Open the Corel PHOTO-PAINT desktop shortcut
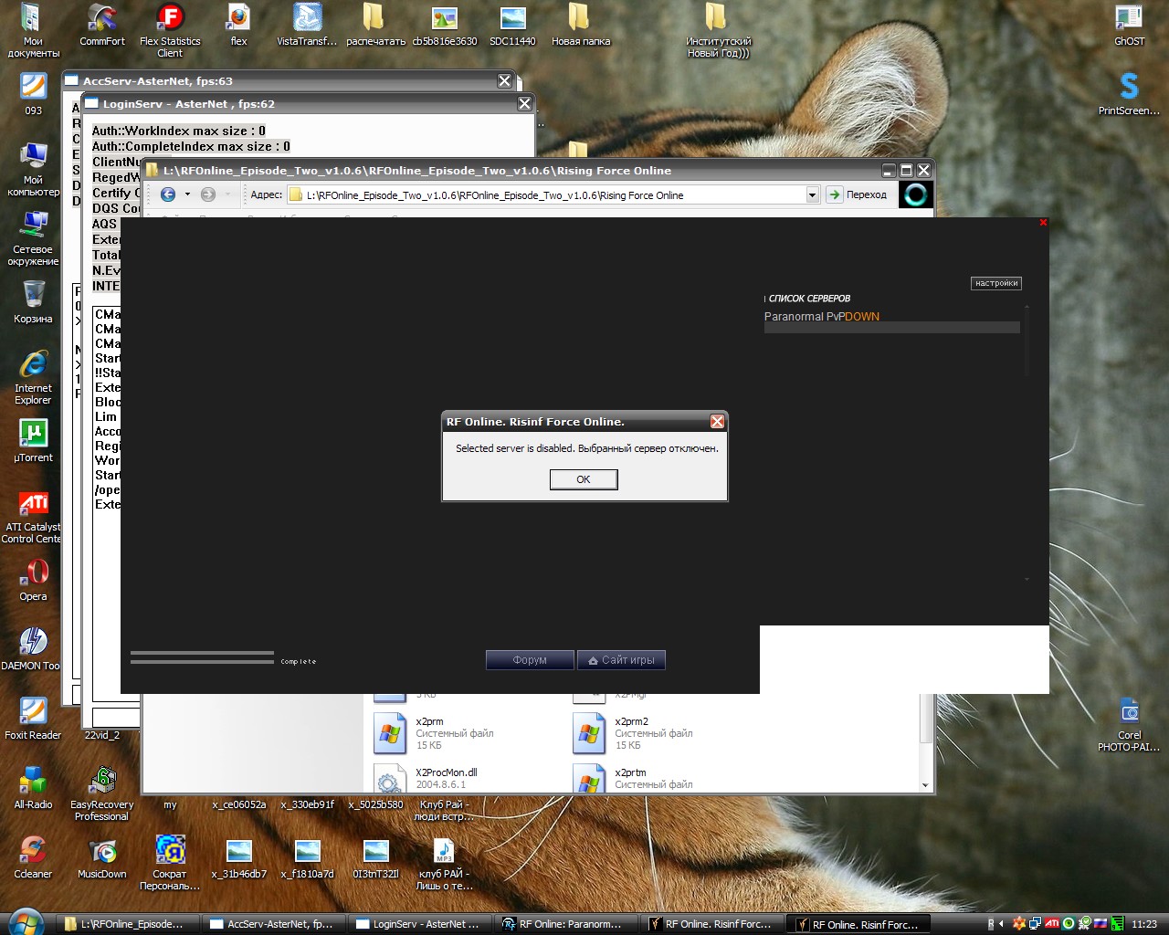This screenshot has height=935, width=1169. point(1129,724)
